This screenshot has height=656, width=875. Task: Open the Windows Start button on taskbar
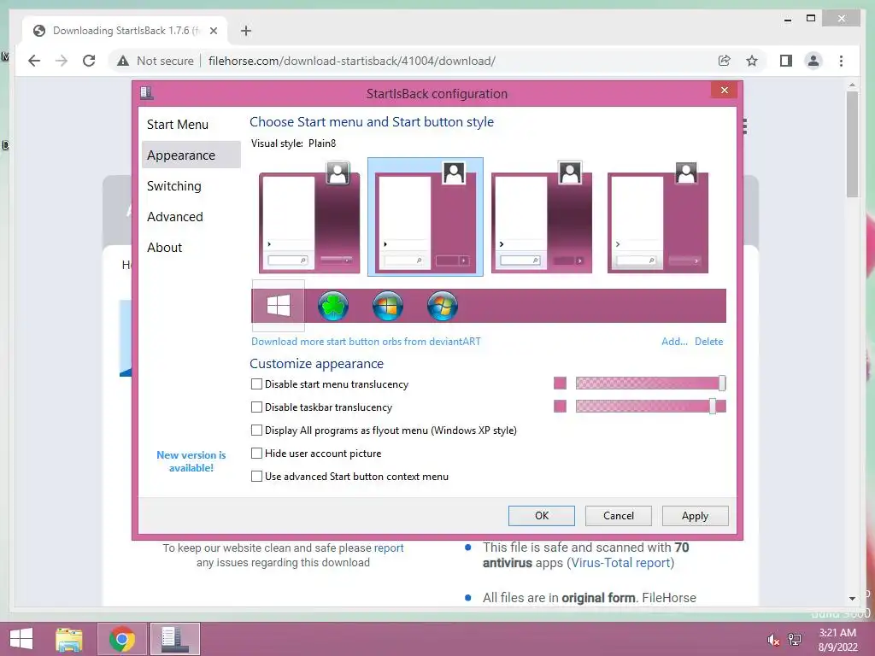tap(21, 639)
